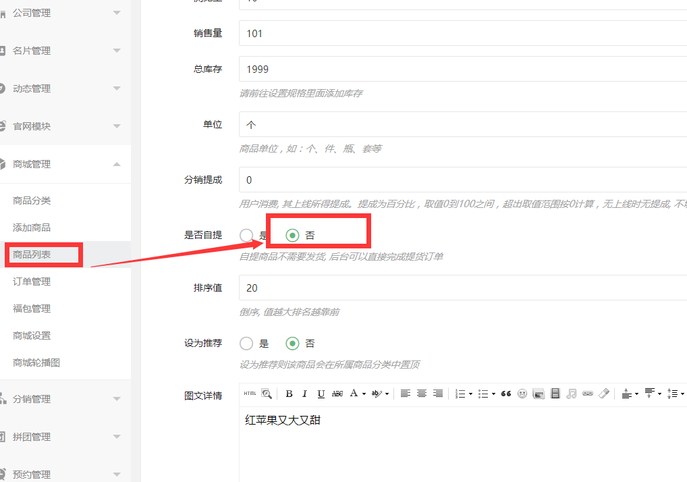Open font color dropdown arrow
The width and height of the screenshot is (687, 482).
tap(364, 394)
